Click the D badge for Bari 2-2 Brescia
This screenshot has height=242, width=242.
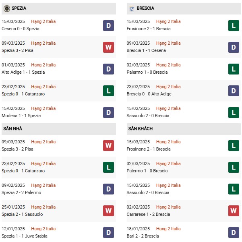[x=234, y=232]
